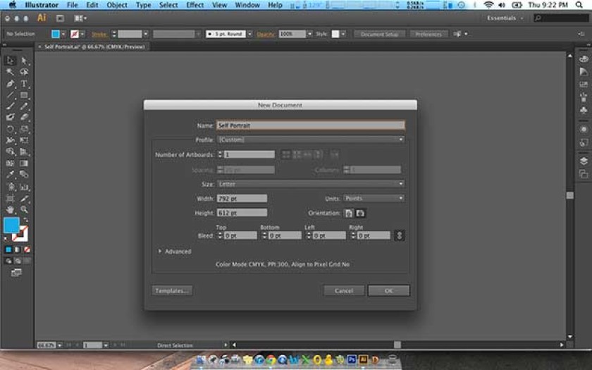Click the Width input field
Screen dimensions: 592x370
click(x=242, y=198)
